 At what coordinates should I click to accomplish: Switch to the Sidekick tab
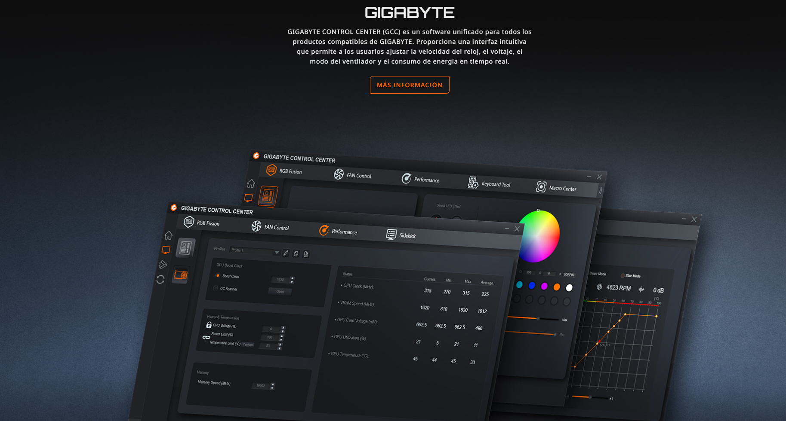(401, 235)
